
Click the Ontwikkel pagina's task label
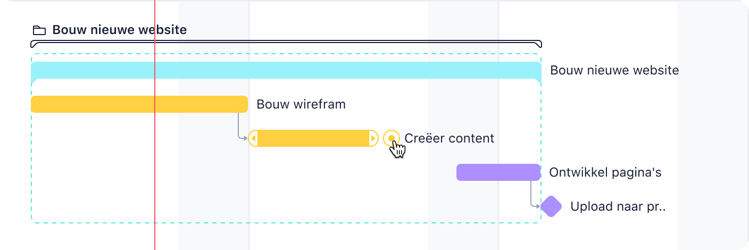click(605, 172)
